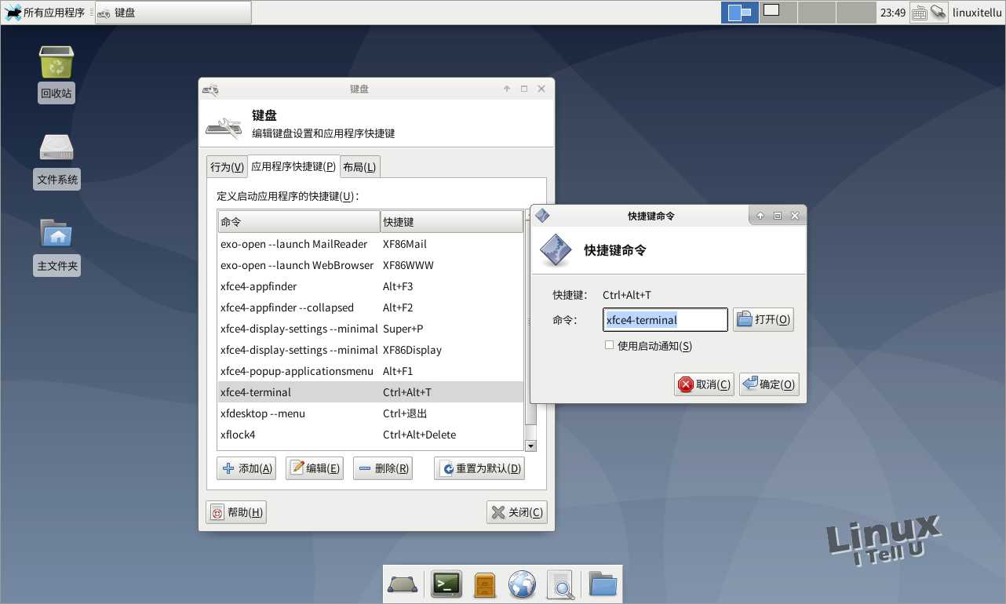Click the command input field with xfce4-terminal
Screen dimensions: 1006x604
[665, 319]
